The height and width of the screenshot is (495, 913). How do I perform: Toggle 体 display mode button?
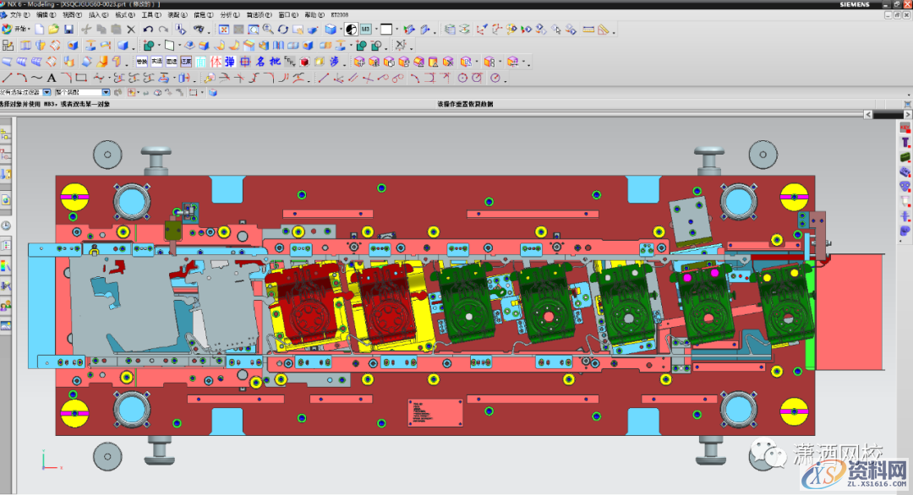[215, 62]
